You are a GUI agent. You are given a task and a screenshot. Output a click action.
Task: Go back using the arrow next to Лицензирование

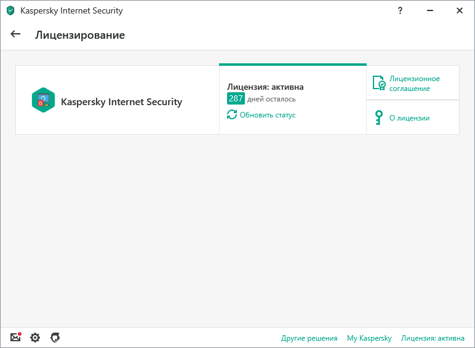(x=15, y=34)
